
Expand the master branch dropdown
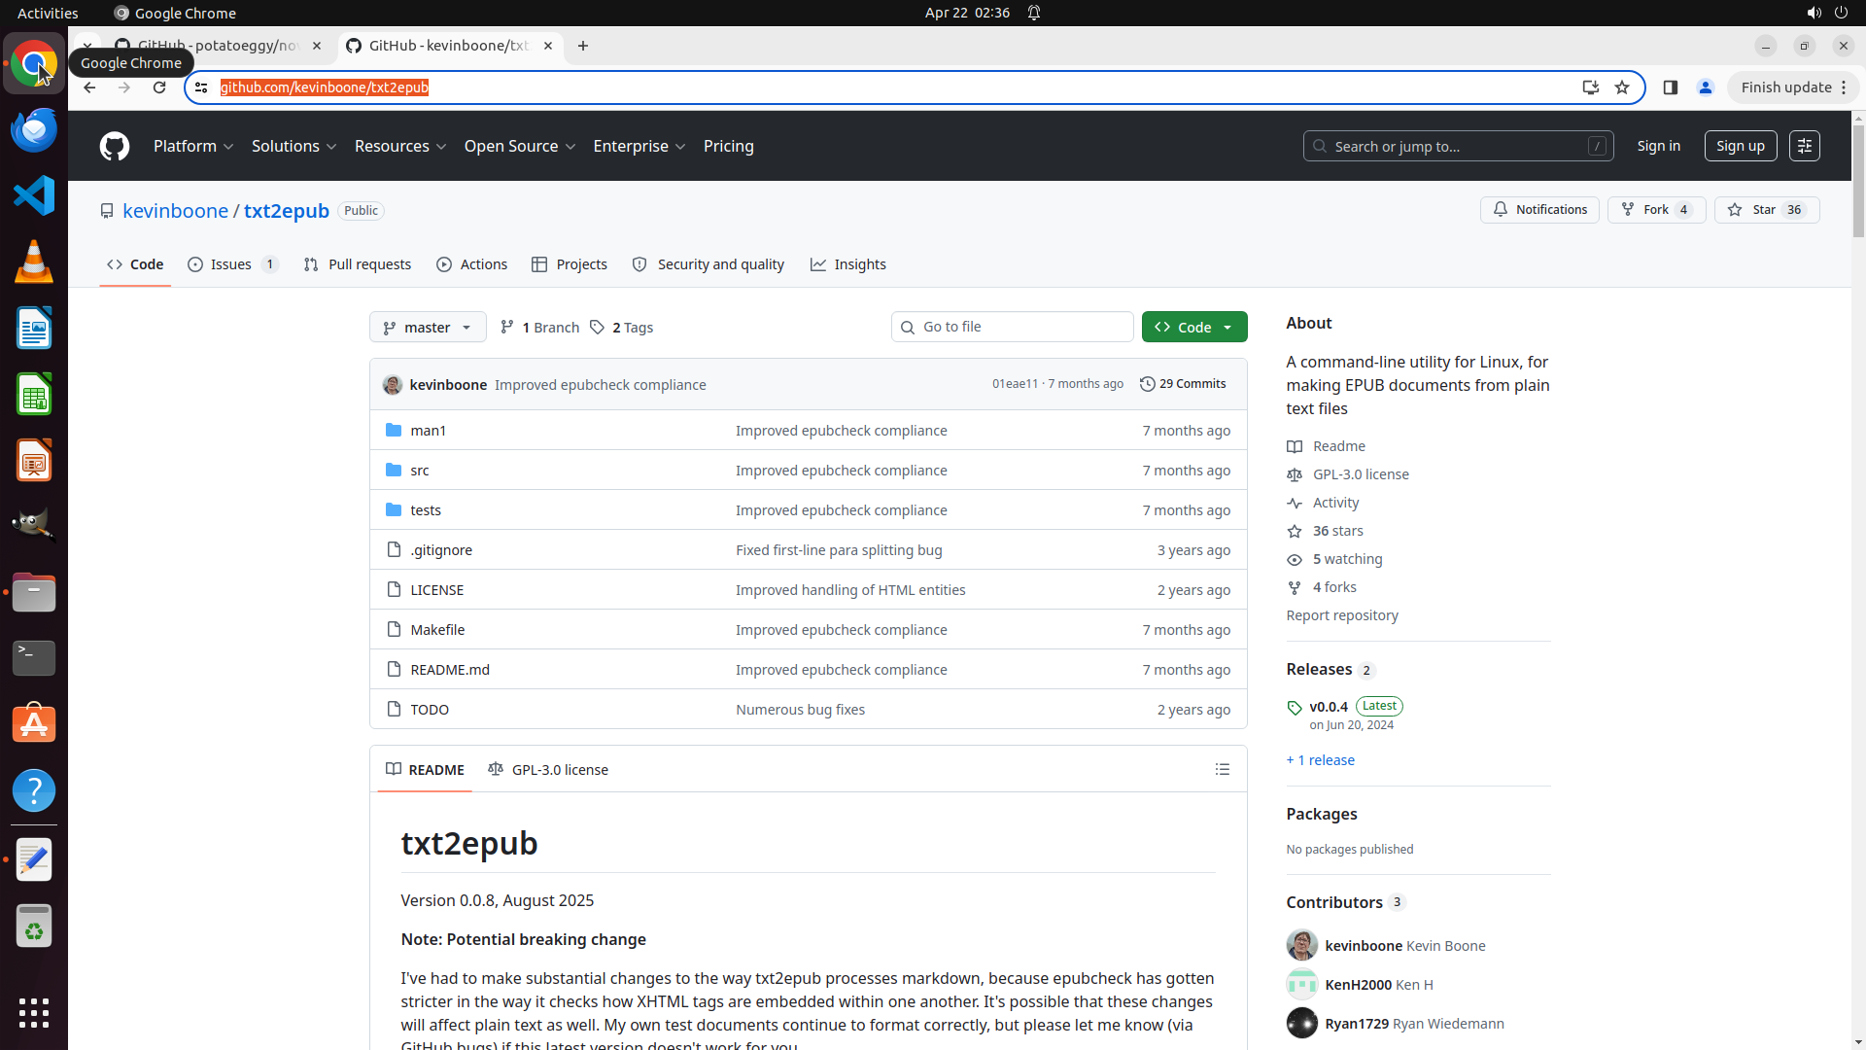[x=428, y=328]
